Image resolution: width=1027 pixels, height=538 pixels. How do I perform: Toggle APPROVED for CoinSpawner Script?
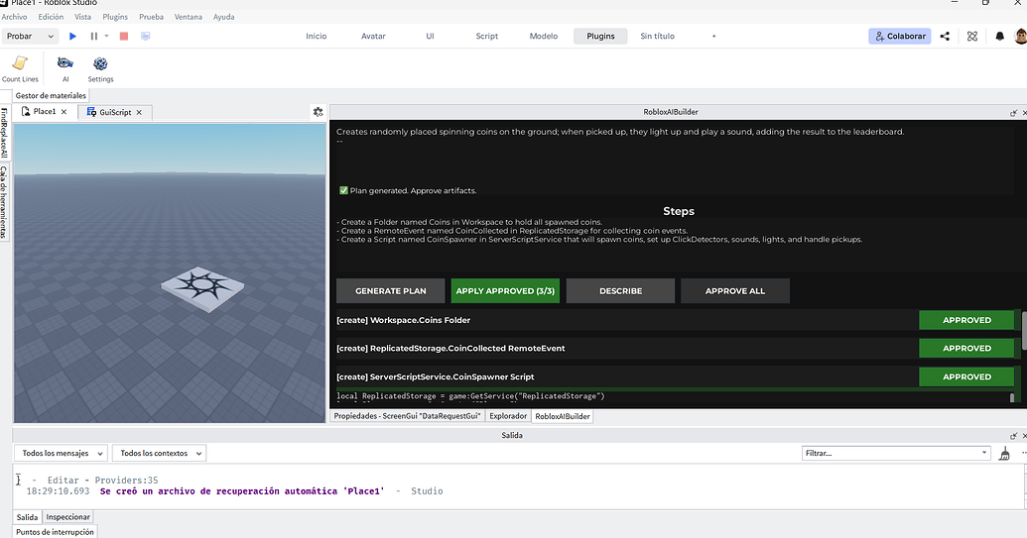(x=966, y=377)
